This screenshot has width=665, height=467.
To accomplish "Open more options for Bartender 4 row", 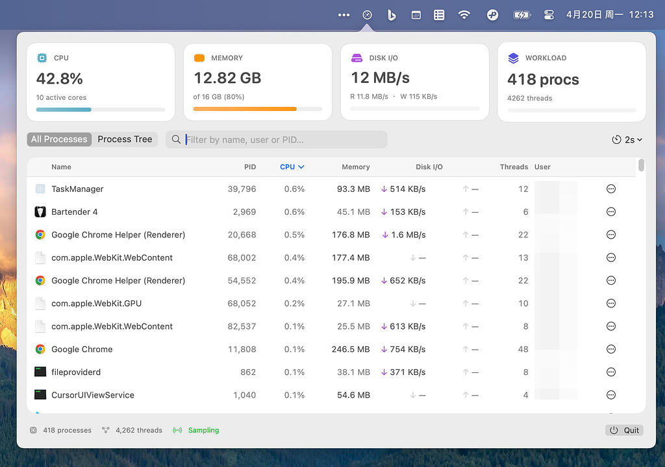I will click(x=610, y=212).
